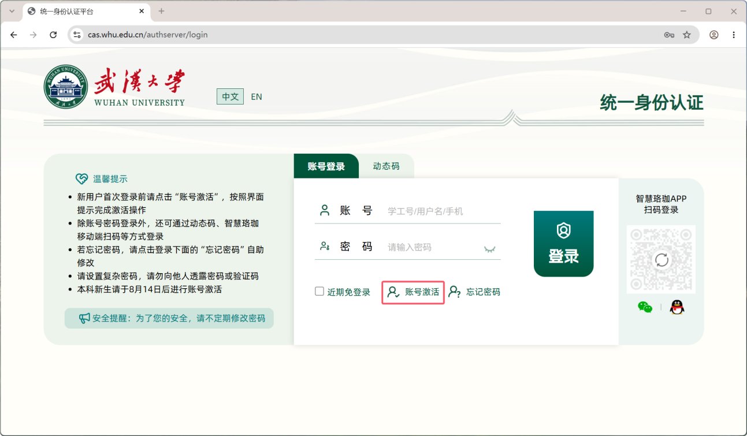Screen dimensions: 747x436
Task: Click the 账号 input field
Action: [x=443, y=211]
